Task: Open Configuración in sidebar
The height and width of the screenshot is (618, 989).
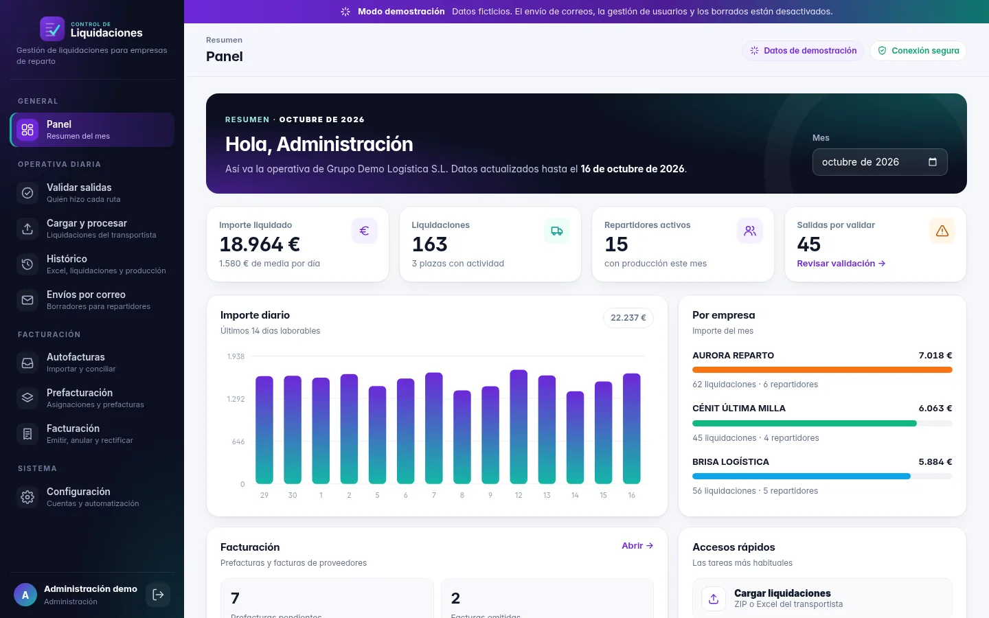Action: [x=92, y=497]
